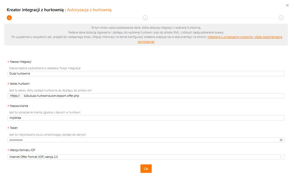This screenshot has width=291, height=181.
Task: Click the step 1 circle indicator
Action: (9, 18)
